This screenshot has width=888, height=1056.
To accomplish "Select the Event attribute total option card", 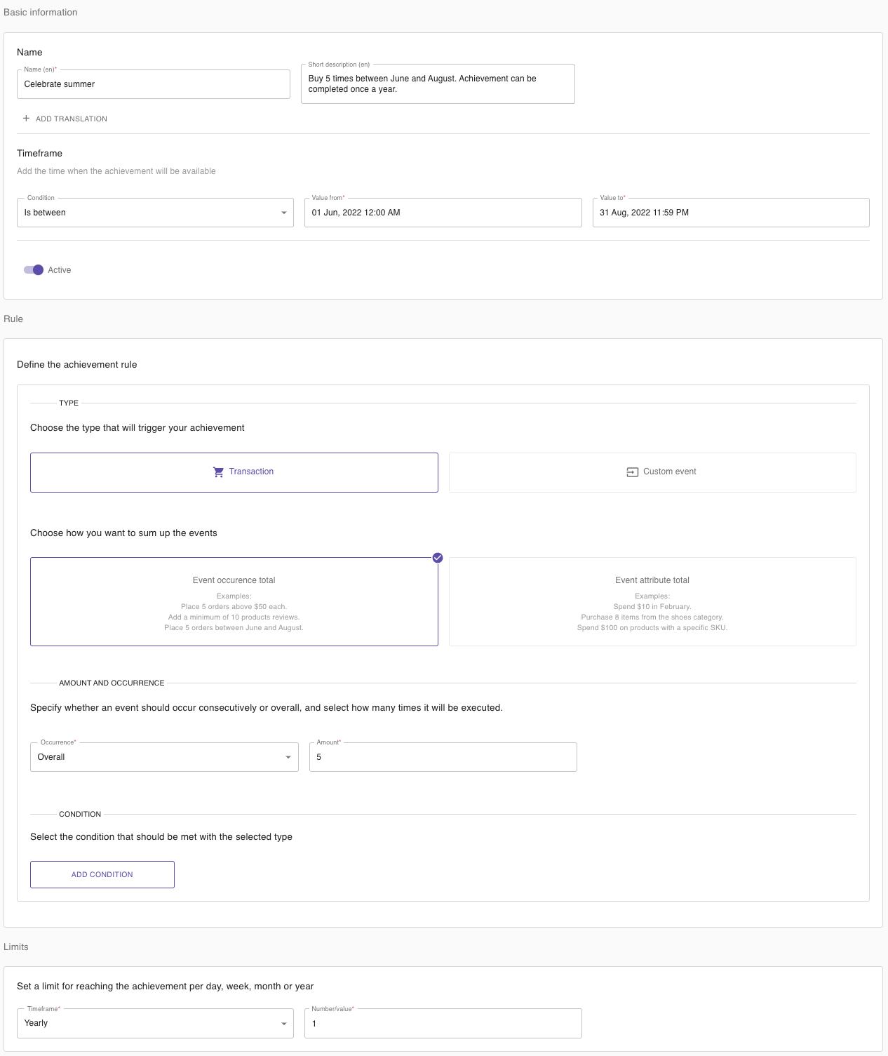I will 652,601.
